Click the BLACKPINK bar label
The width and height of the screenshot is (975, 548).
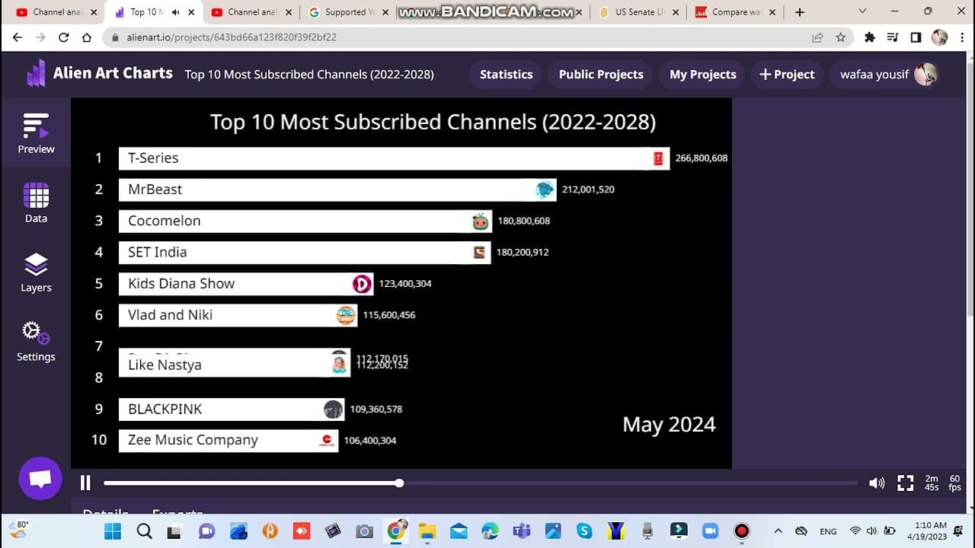(x=165, y=409)
